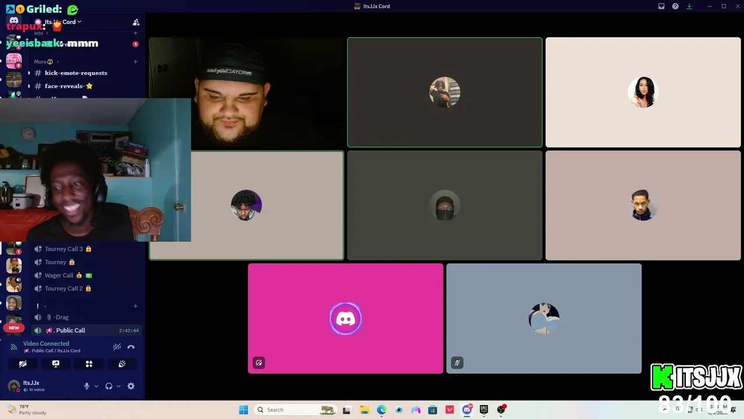Start an activity
The width and height of the screenshot is (744, 419).
(89, 364)
